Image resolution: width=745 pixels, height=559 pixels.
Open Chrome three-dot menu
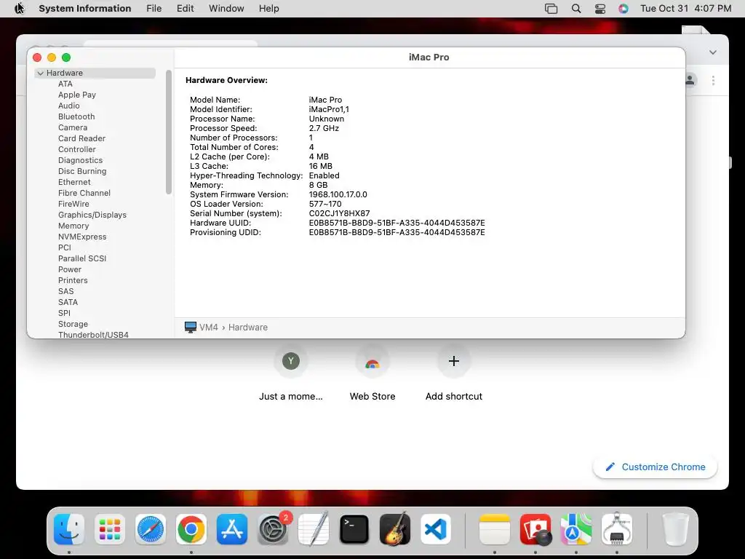click(713, 80)
